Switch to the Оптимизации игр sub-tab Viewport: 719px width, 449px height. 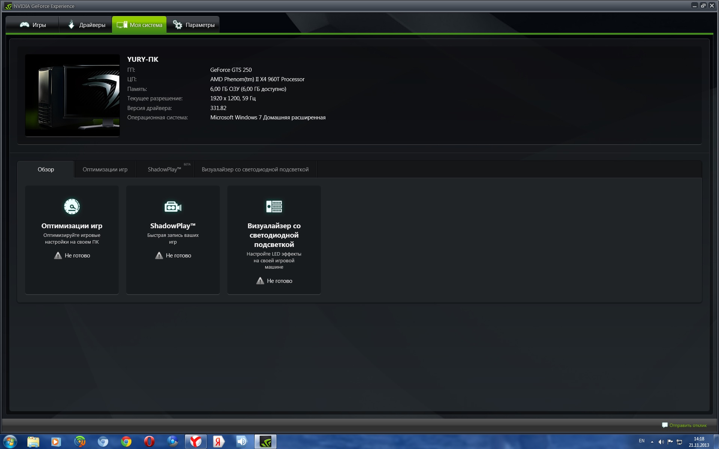click(x=105, y=169)
